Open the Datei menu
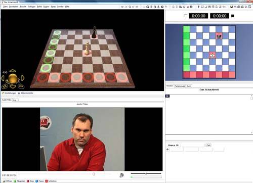This screenshot has width=253, height=183. [x=6, y=7]
